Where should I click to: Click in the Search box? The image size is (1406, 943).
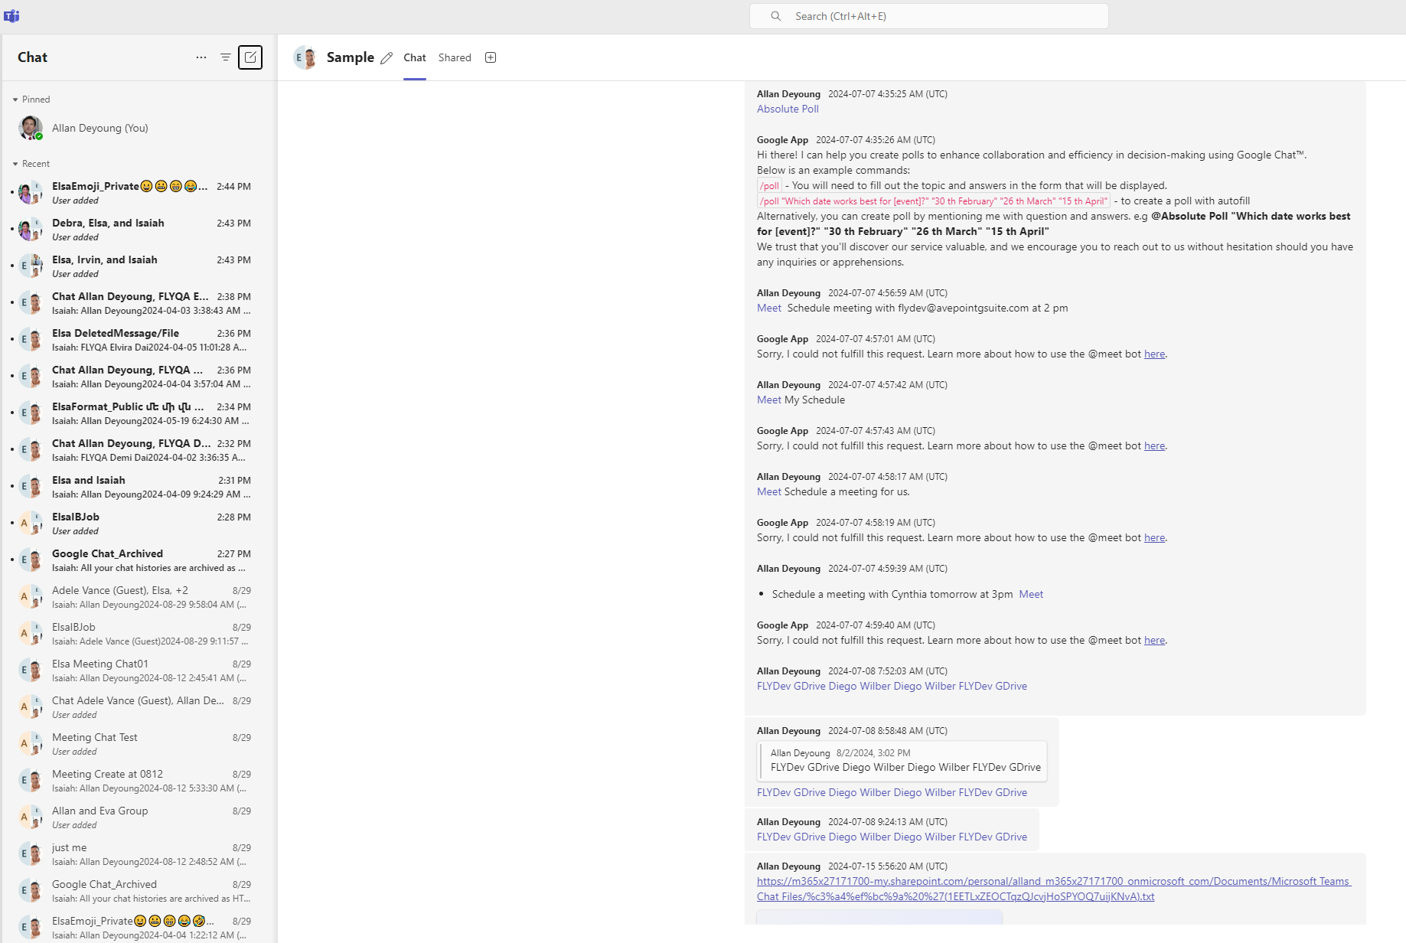point(929,16)
